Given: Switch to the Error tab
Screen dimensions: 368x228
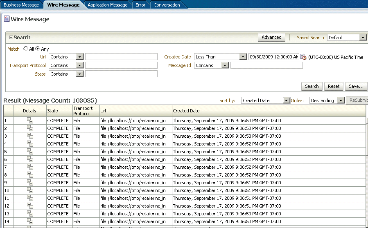Looking at the screenshot, I should (140, 5).
